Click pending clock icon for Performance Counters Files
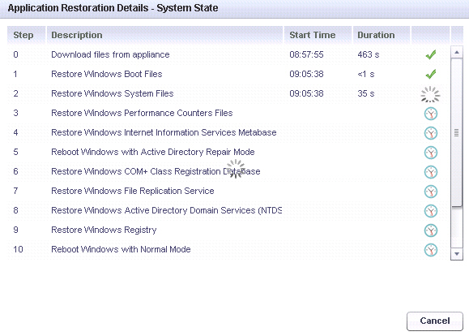The image size is (469, 336). 431,114
